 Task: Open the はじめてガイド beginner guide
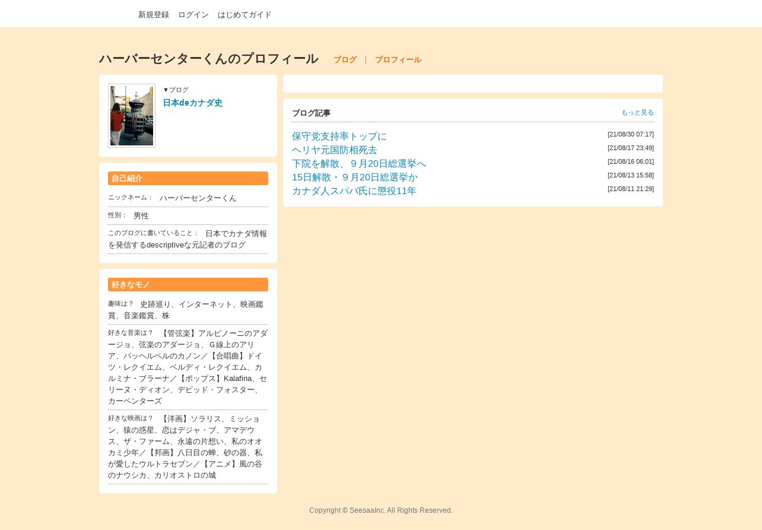pyautogui.click(x=245, y=15)
